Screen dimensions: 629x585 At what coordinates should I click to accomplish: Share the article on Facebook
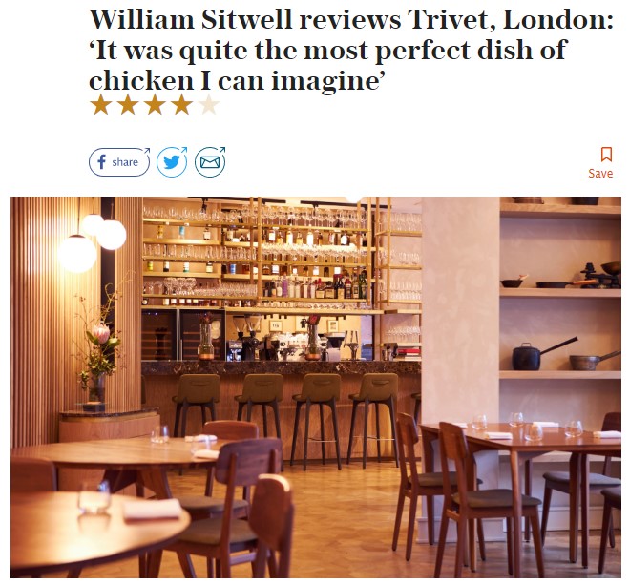(x=119, y=162)
